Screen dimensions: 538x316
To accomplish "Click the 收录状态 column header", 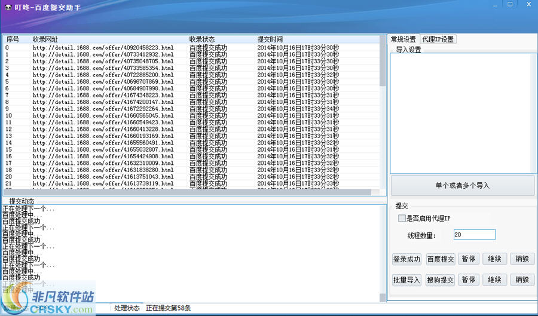I will pos(202,39).
